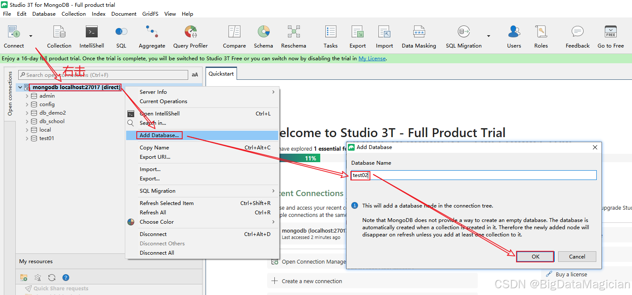The image size is (632, 295).
Task: Cancel the Add Database dialog
Action: (x=577, y=256)
